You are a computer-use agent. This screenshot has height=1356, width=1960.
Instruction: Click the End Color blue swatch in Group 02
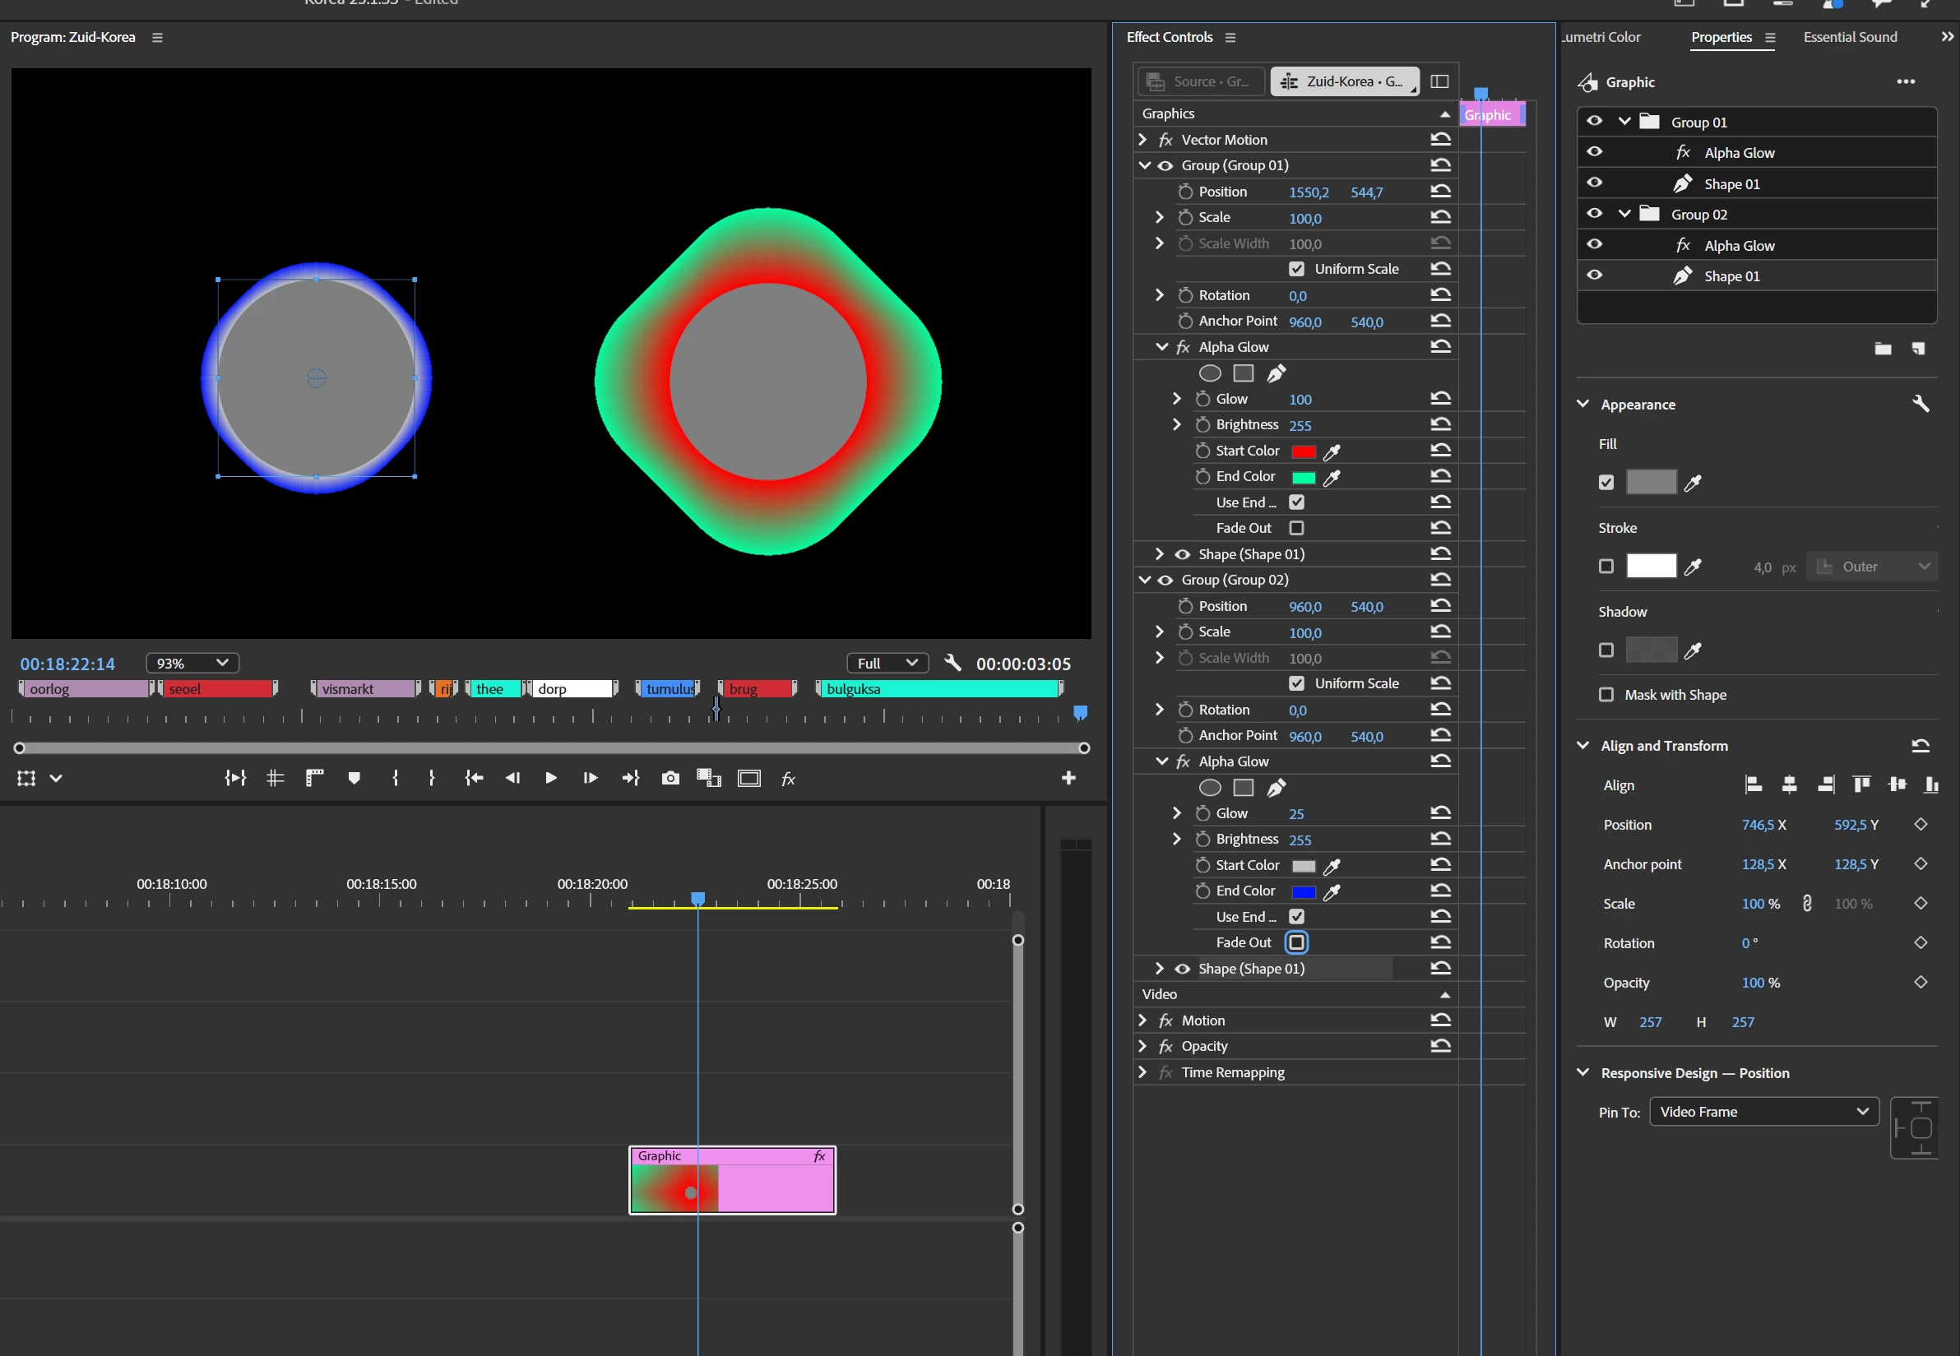1304,891
